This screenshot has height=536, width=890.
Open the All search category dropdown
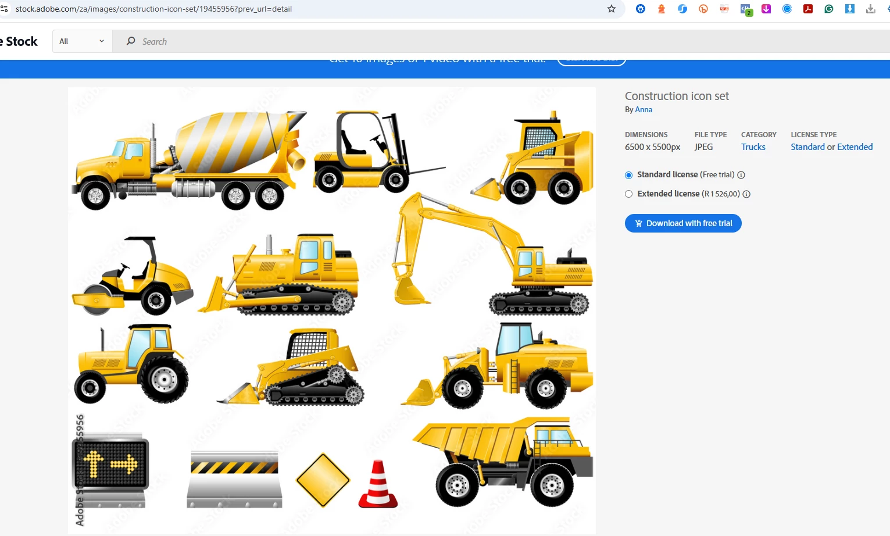82,41
